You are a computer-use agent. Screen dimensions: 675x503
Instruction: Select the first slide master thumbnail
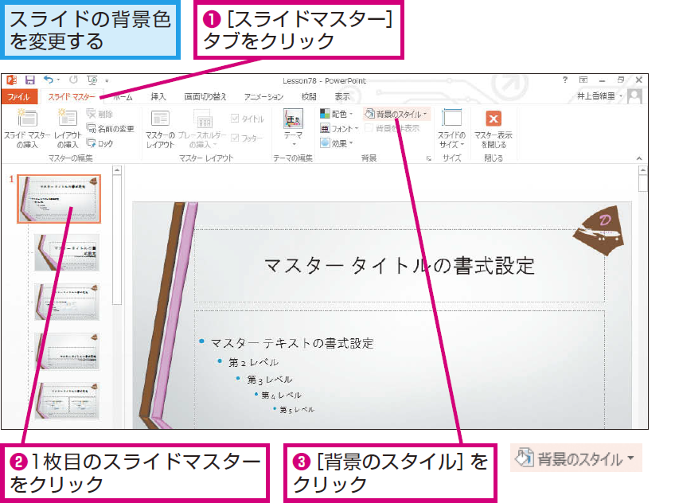pos(59,198)
